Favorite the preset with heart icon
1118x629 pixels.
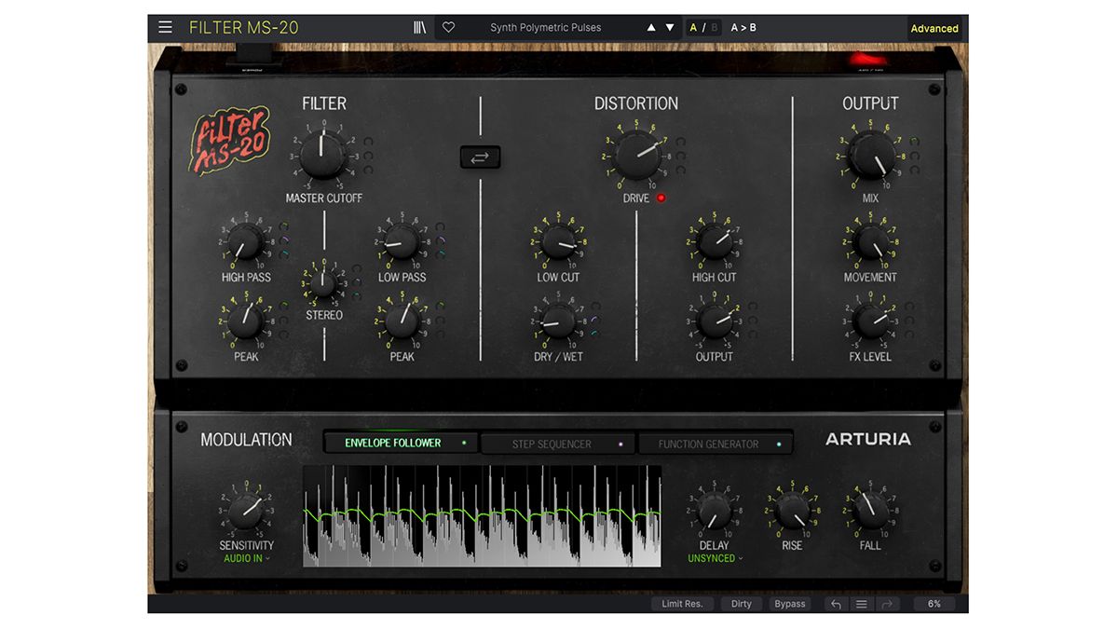[x=448, y=27]
